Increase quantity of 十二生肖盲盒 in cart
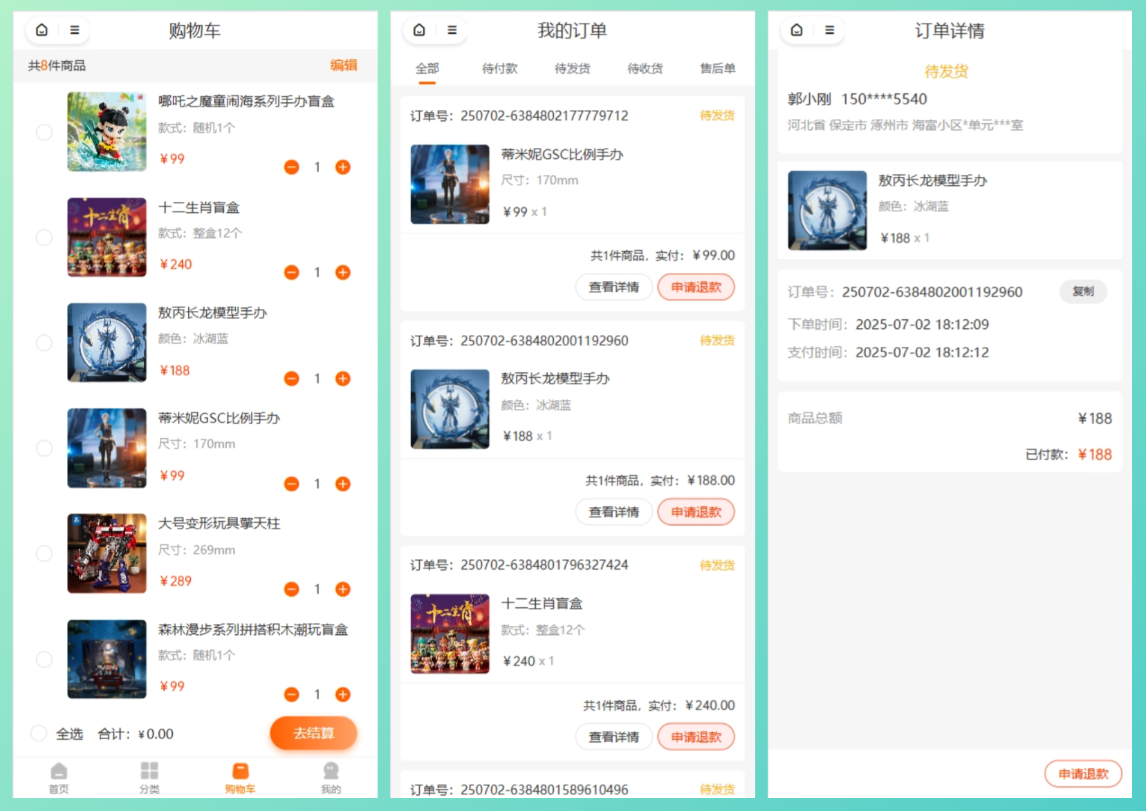Screen dimensions: 1146x811 coord(342,272)
